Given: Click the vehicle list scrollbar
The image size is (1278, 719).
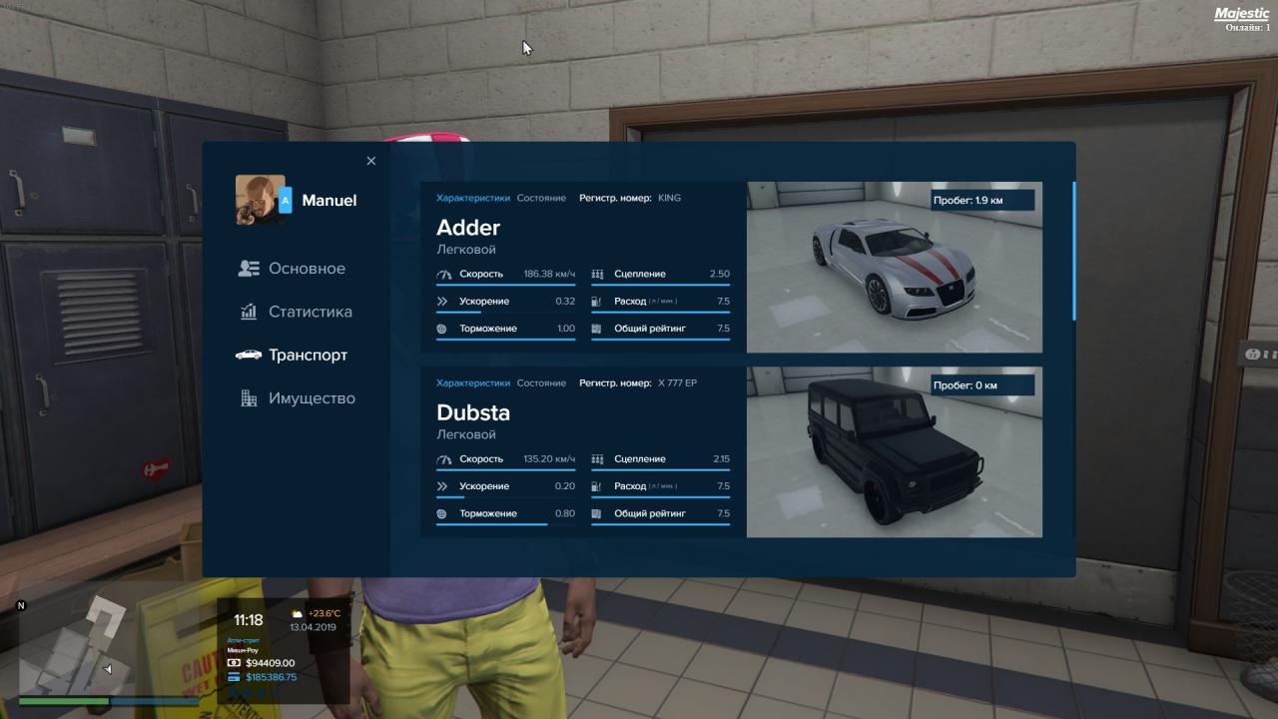Looking at the screenshot, I should 1074,250.
